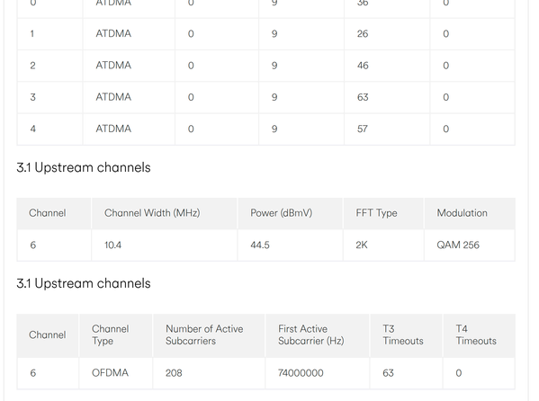Select the 44.5 power value cell
The width and height of the screenshot is (539, 401).
pos(260,245)
